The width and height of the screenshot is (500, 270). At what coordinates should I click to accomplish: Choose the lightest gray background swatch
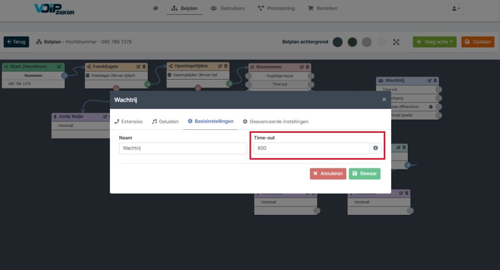tap(381, 42)
